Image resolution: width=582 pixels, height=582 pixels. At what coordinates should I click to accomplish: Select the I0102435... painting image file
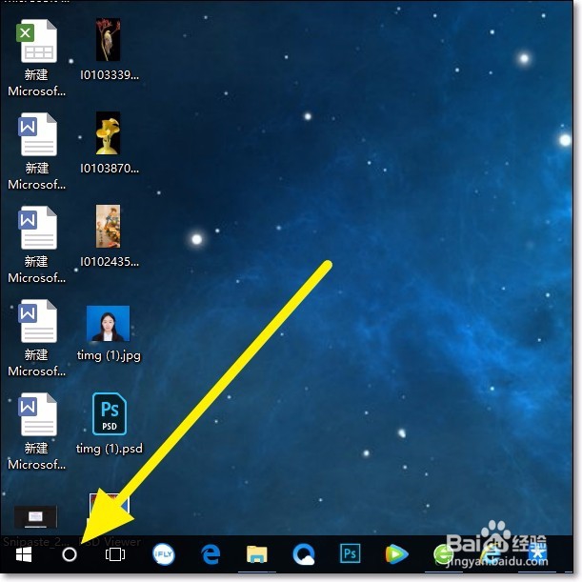pyautogui.click(x=110, y=236)
